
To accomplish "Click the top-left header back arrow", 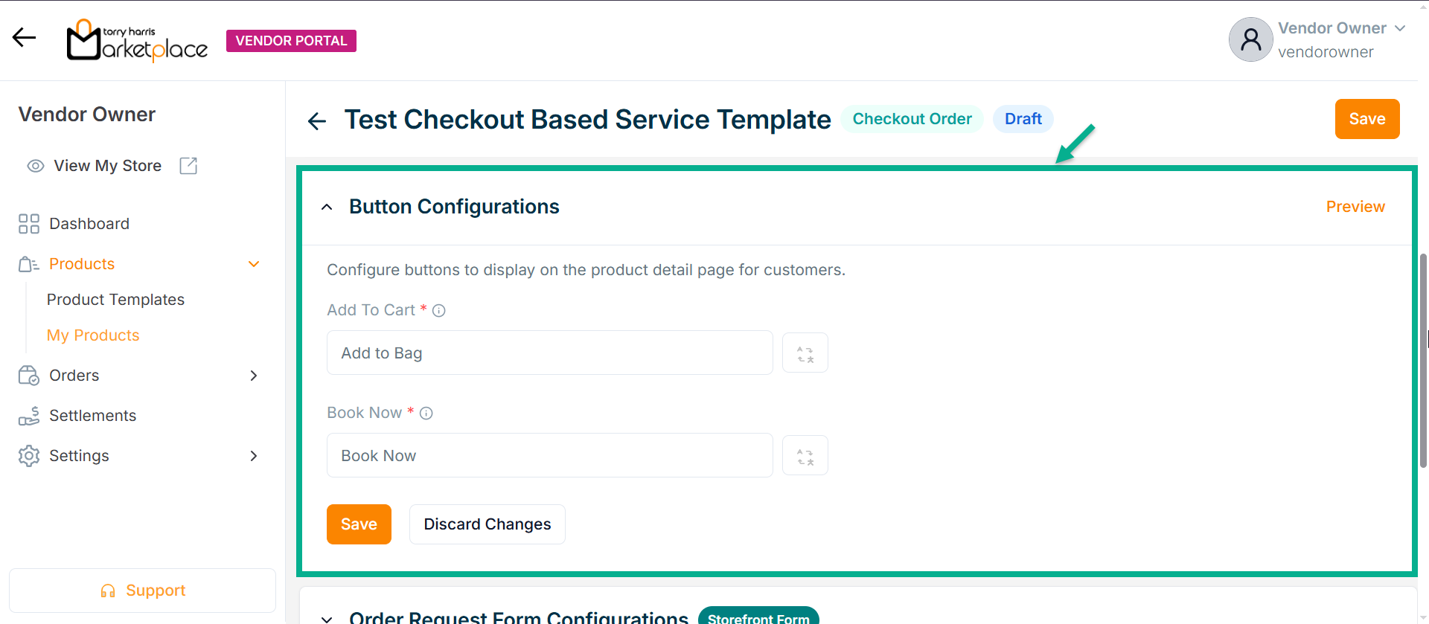I will [x=24, y=37].
